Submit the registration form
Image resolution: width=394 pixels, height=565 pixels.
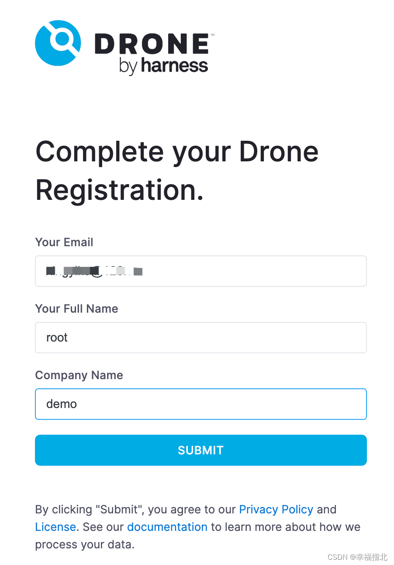click(x=200, y=450)
